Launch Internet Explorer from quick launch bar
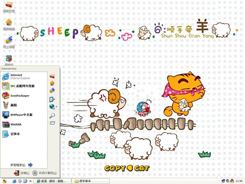This screenshot has width=245, height=184. 15,181
